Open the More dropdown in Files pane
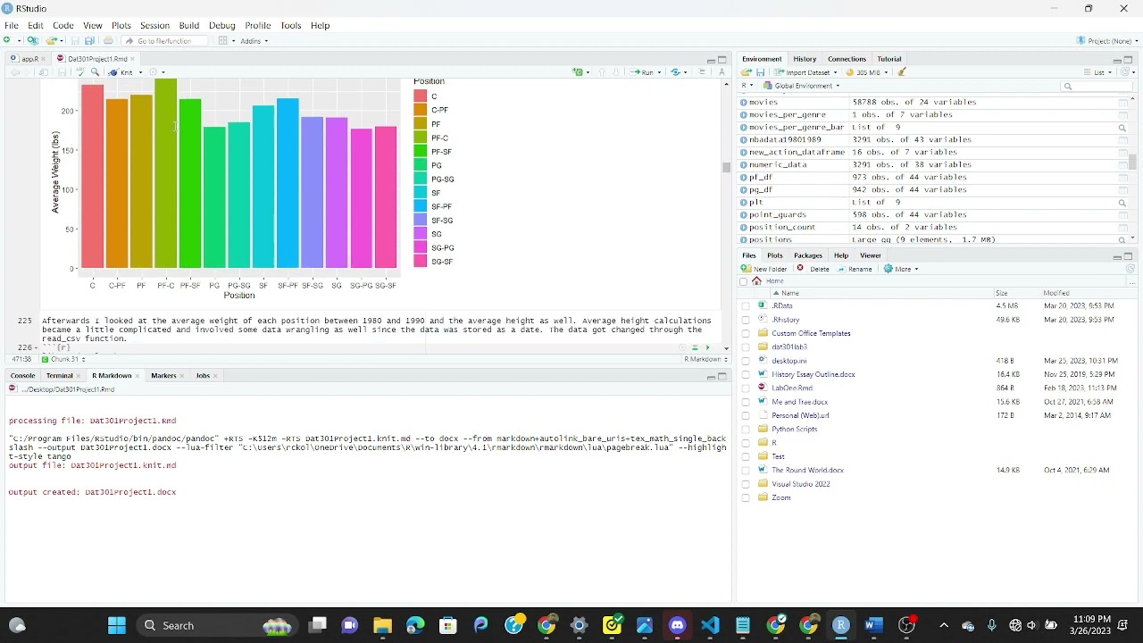Viewport: 1143px width, 643px height. [901, 269]
